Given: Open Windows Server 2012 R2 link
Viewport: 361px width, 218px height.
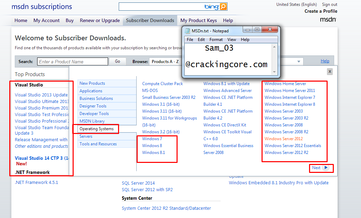Looking at the screenshot, I should pos(286,153).
